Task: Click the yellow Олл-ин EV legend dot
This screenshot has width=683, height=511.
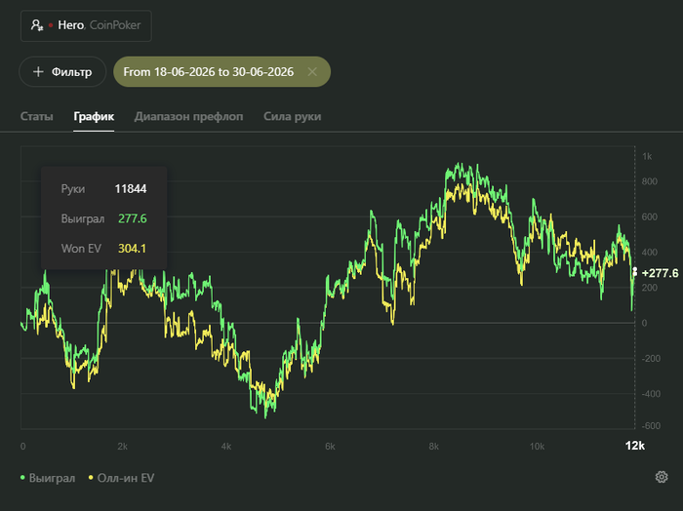Action: pos(91,478)
